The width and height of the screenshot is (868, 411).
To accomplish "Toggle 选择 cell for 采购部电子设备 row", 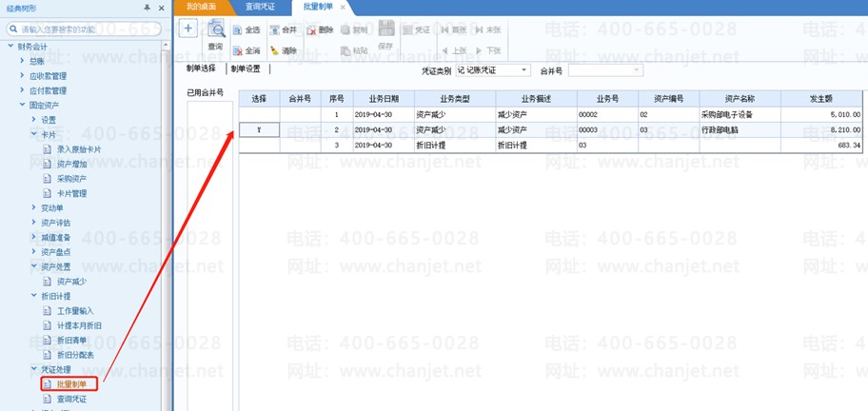I will tap(259, 114).
